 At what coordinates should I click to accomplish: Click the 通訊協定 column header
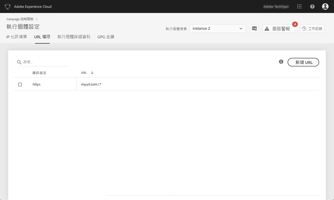(39, 73)
